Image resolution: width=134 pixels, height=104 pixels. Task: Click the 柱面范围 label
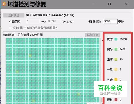(15, 22)
